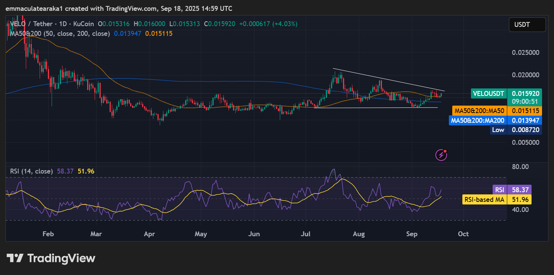Click the VELOUSDT price label
This screenshot has width=554, height=275.
pyautogui.click(x=489, y=94)
